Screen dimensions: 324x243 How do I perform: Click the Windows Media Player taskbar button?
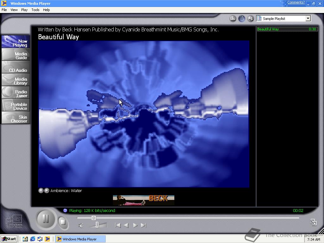click(80, 239)
